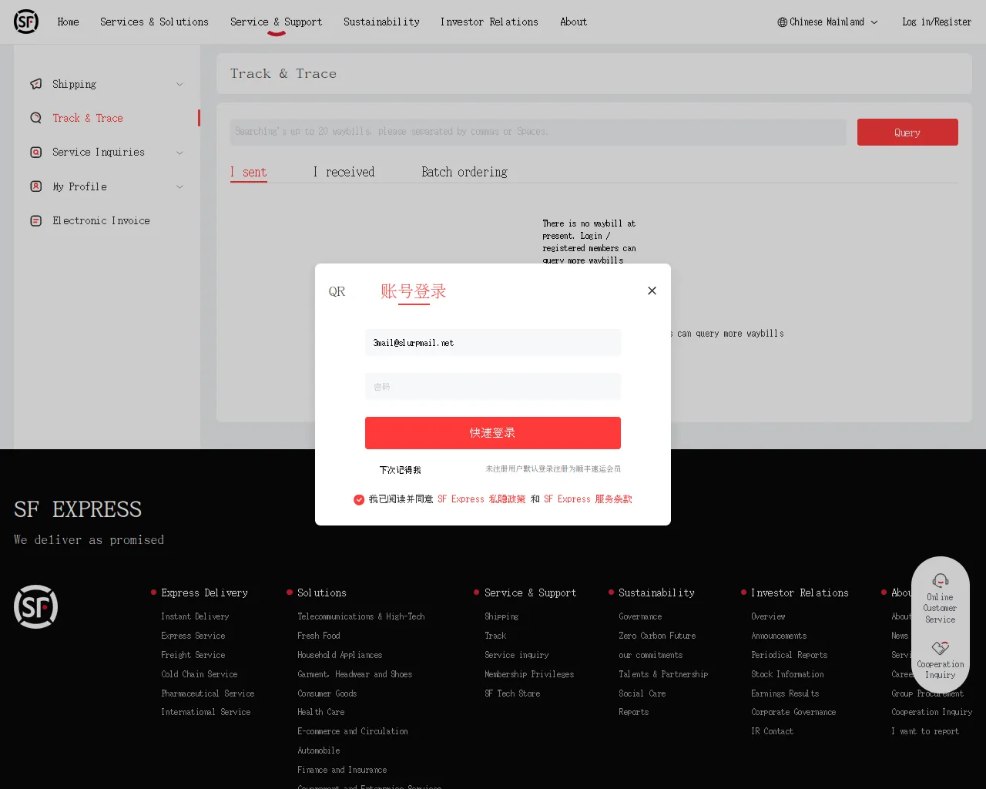The width and height of the screenshot is (986, 789).
Task: Open footer link Stock Information
Action: coord(787,674)
